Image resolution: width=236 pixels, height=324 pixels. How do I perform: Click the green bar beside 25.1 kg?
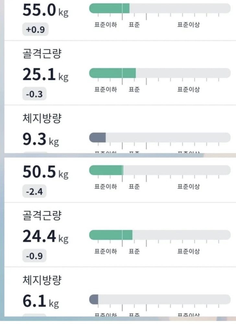[112, 73]
